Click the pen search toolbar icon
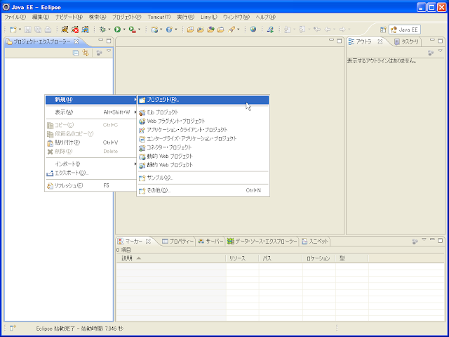 tap(232, 29)
